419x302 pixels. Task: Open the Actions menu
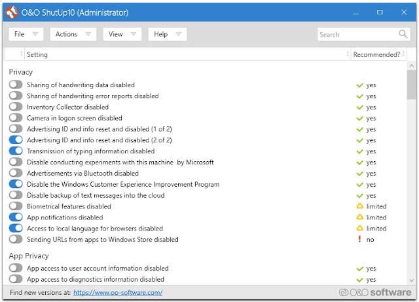pyautogui.click(x=73, y=34)
